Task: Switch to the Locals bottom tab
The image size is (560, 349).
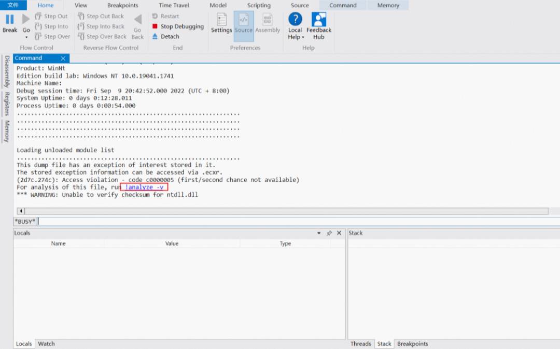Action: (24, 344)
